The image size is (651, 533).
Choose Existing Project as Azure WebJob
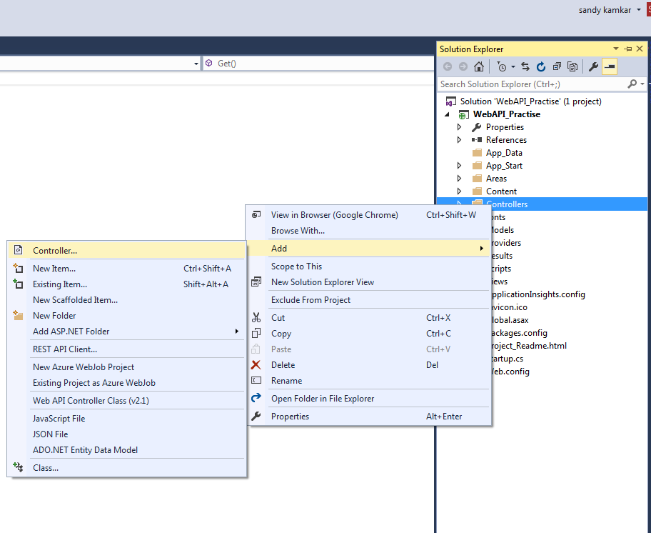(x=126, y=383)
